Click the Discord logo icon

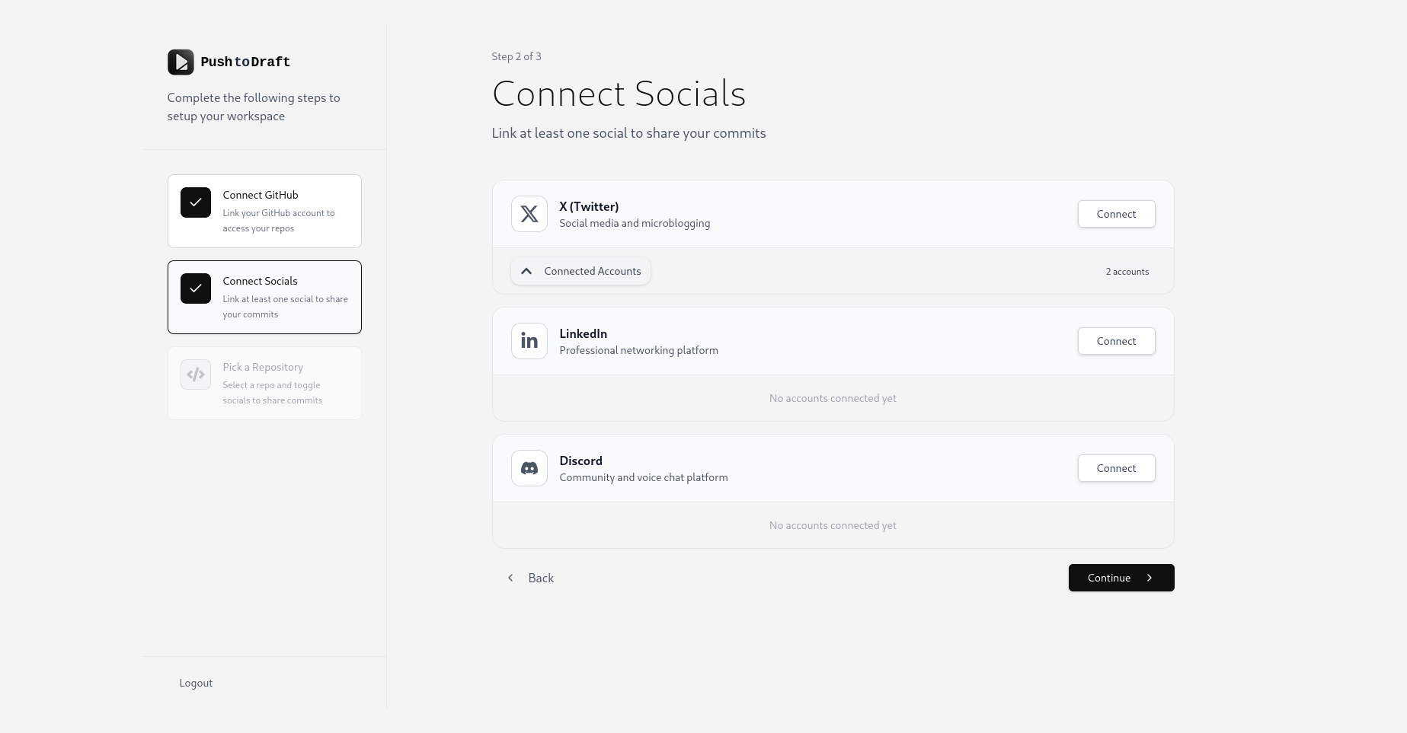click(x=529, y=468)
